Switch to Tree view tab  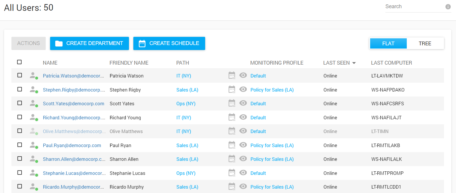coord(425,44)
